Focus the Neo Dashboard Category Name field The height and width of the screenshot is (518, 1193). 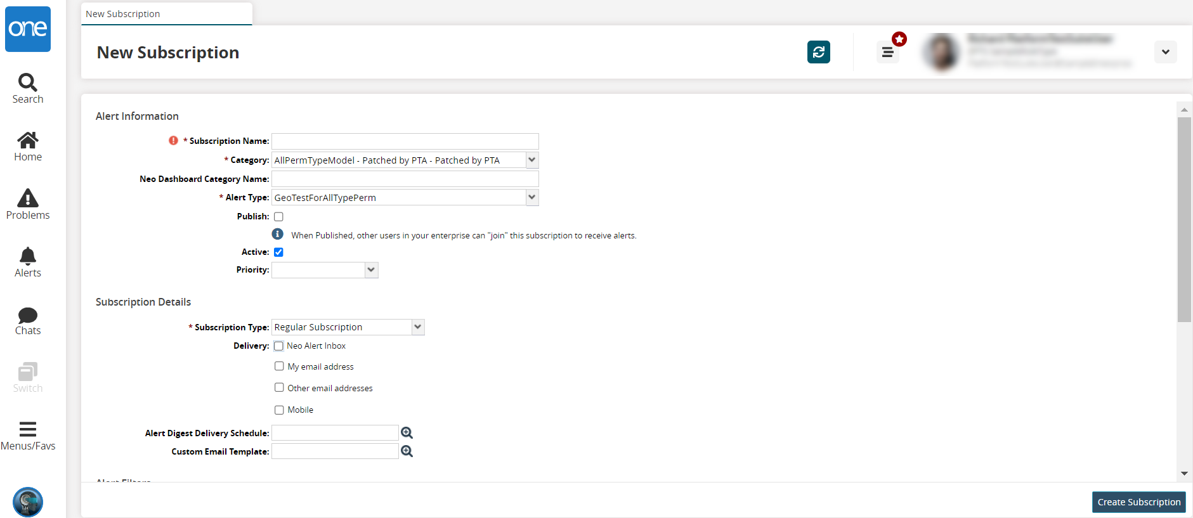(405, 179)
